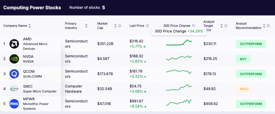Open Market Cap info icon
275x114 pixels.
120,26
